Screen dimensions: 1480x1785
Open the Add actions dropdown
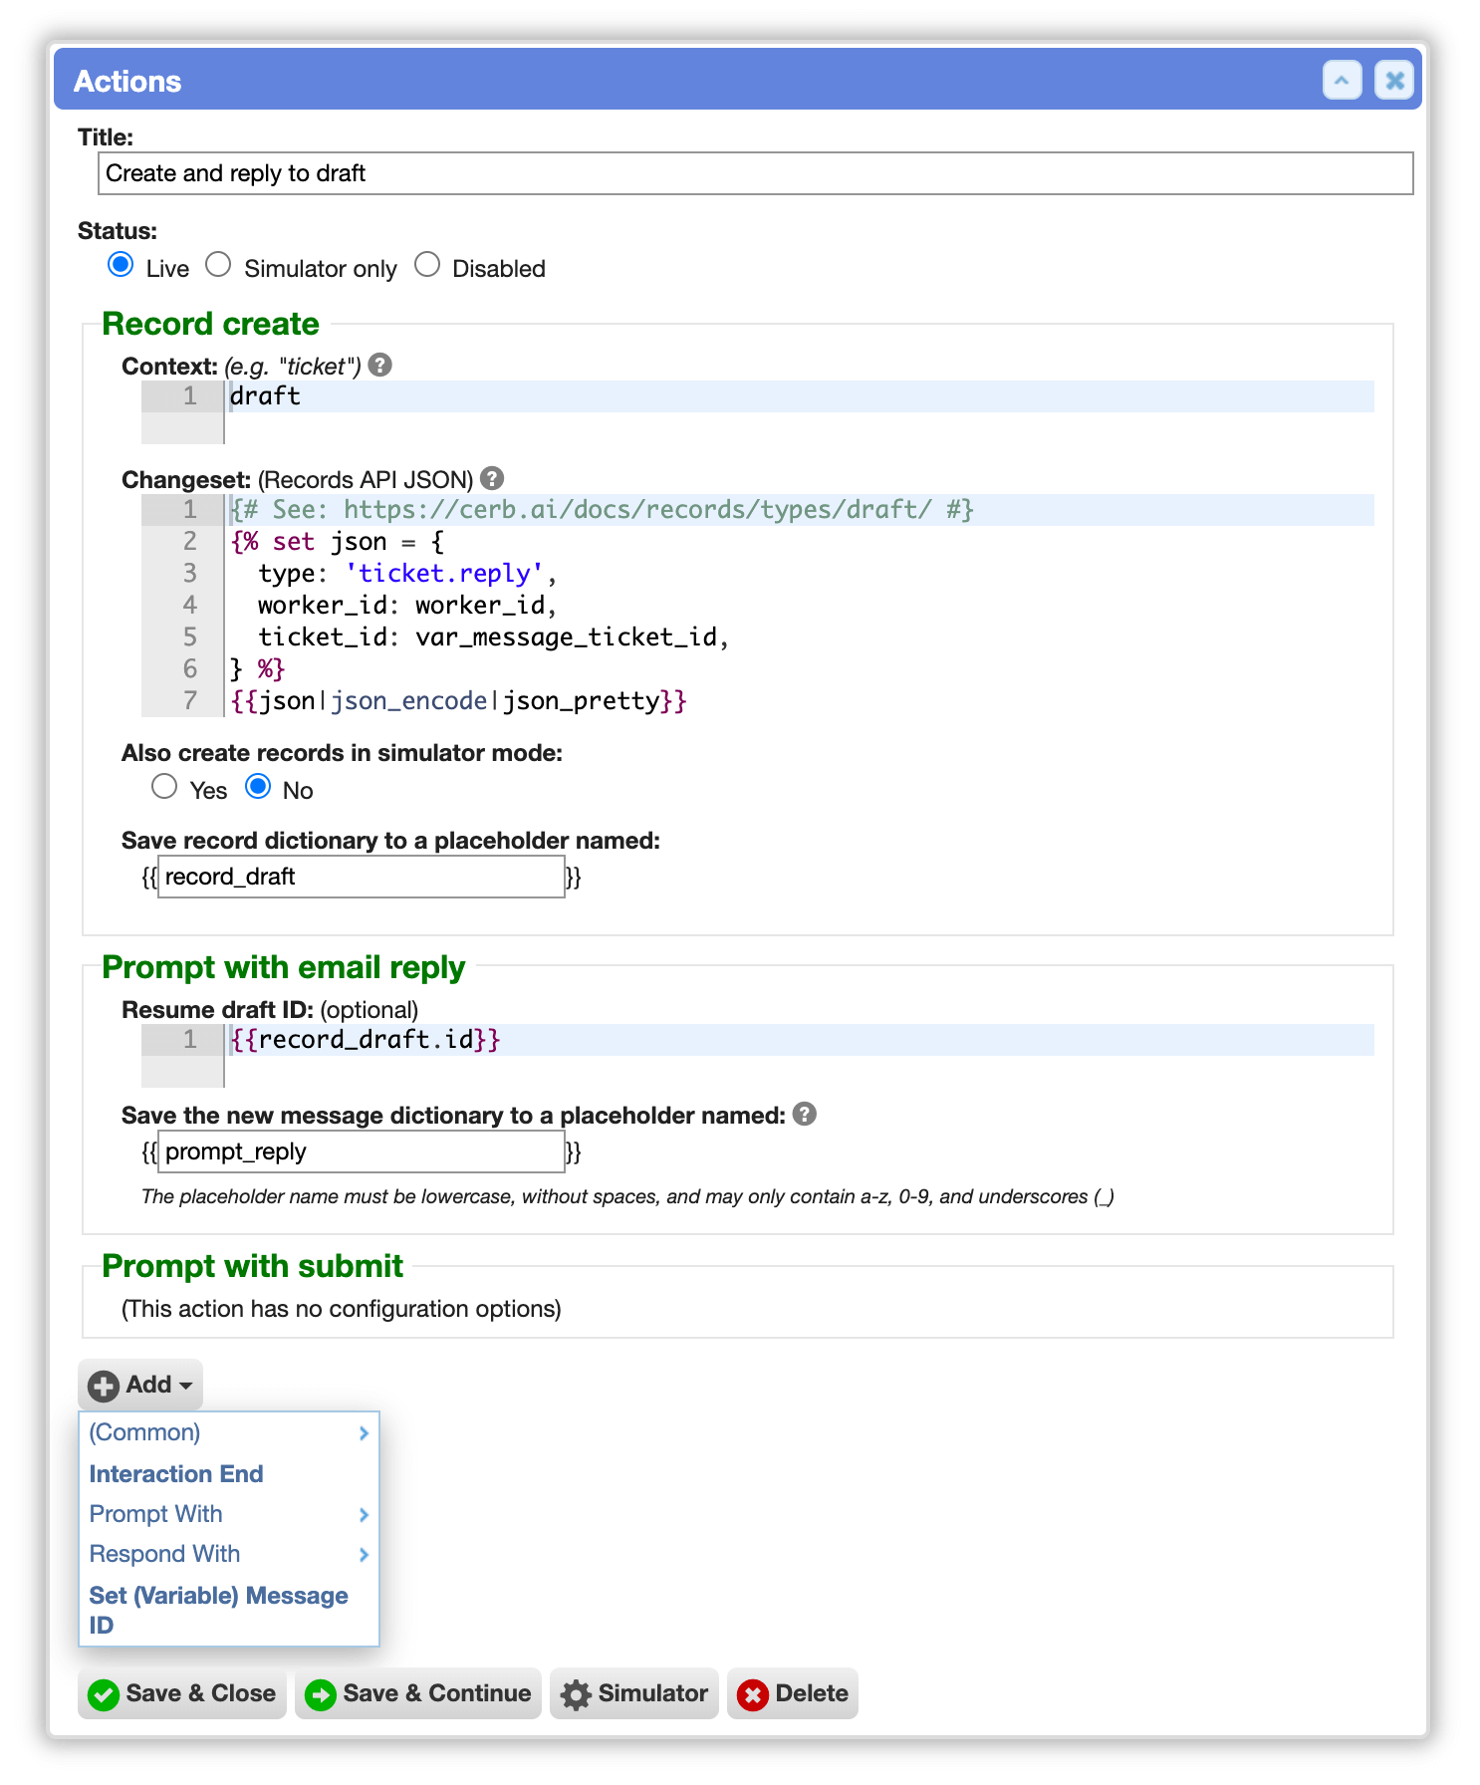pyautogui.click(x=140, y=1385)
